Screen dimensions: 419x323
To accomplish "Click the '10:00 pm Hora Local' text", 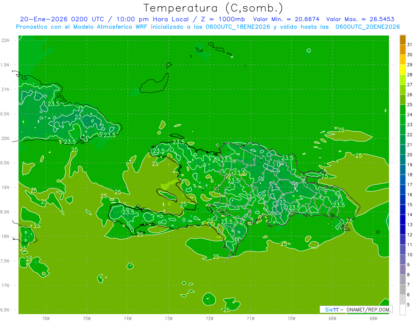I will 153,19.
